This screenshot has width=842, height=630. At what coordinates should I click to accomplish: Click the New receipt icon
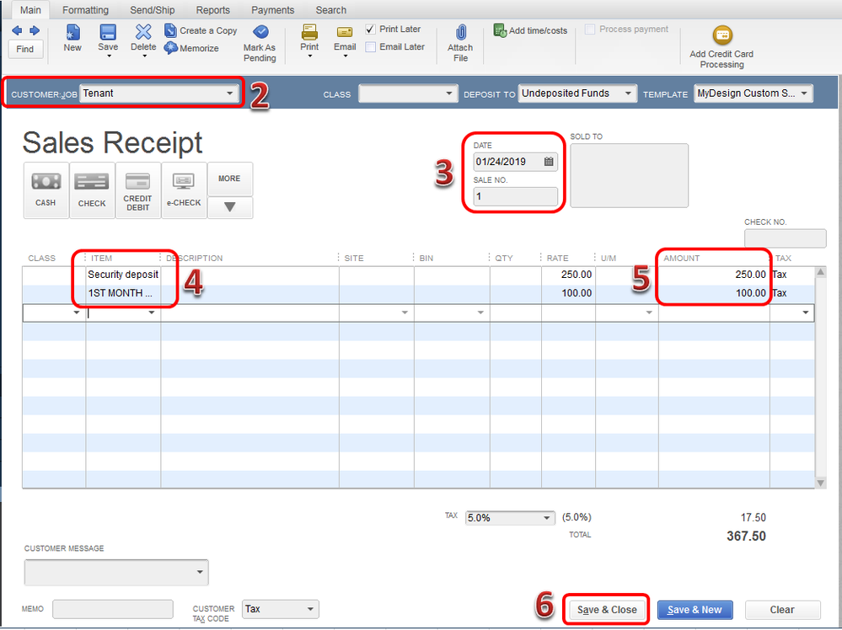72,32
